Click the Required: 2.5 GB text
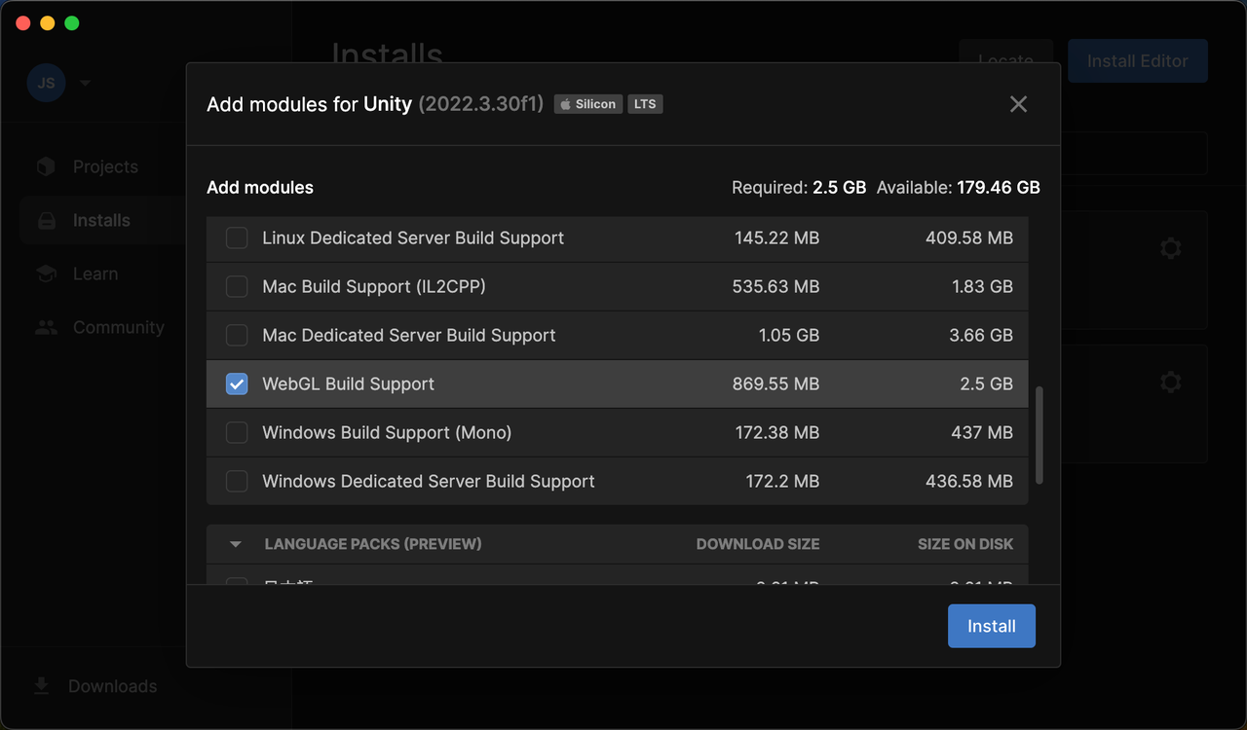The width and height of the screenshot is (1247, 730). [x=799, y=188]
